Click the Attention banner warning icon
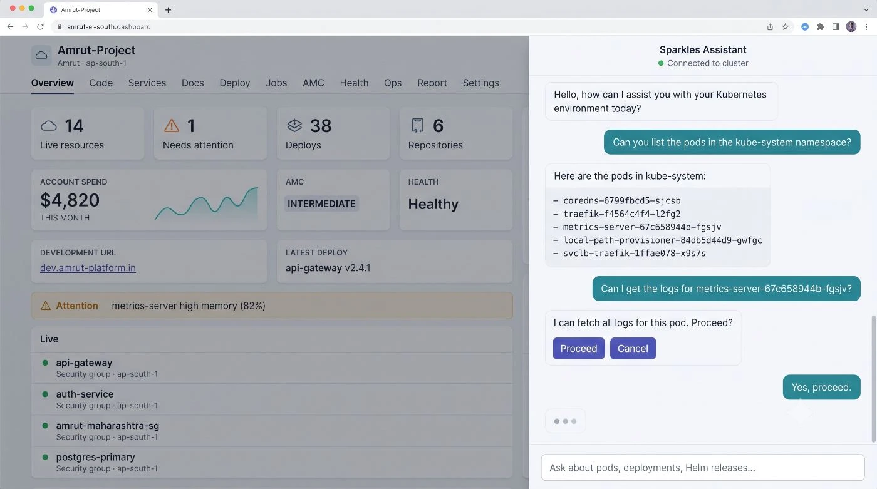 tap(46, 306)
